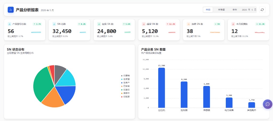The width and height of the screenshot is (273, 121).
Task: Click the 产品型号总数 card icon
Action: click(x=9, y=24)
